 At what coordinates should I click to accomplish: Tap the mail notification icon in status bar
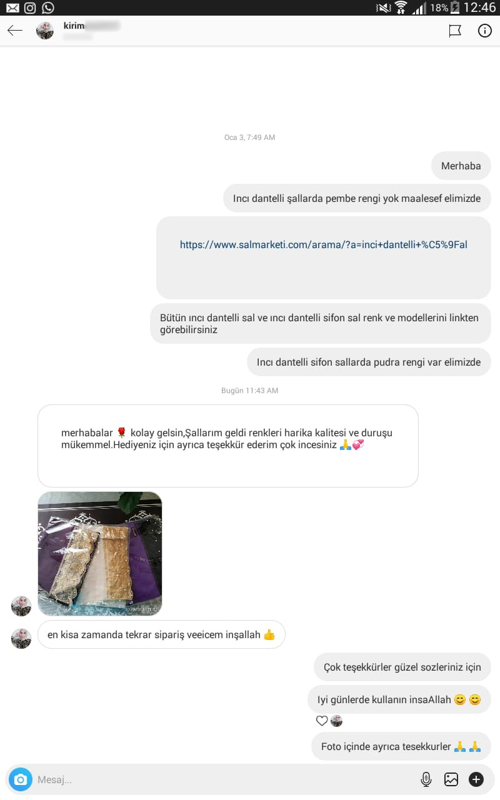point(12,7)
